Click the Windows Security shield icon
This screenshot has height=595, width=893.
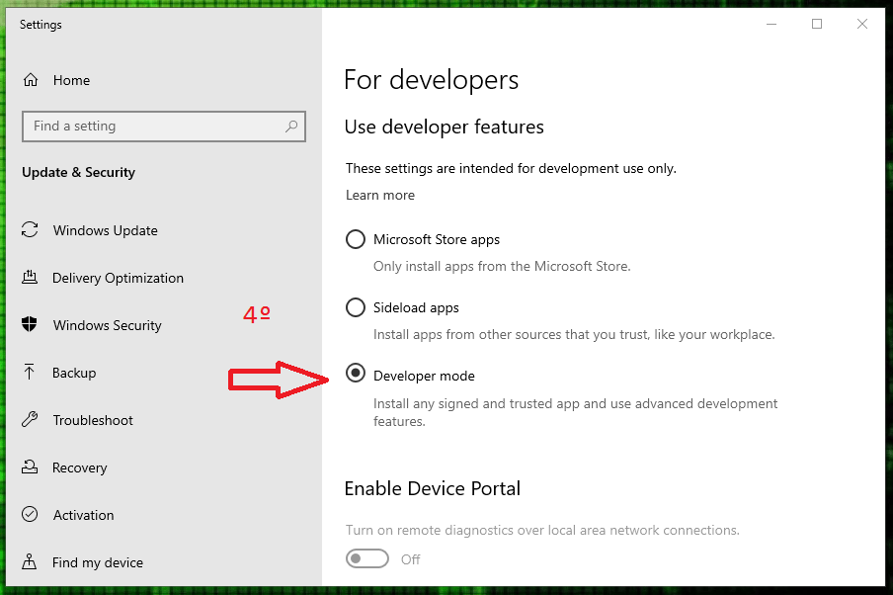[x=31, y=324]
